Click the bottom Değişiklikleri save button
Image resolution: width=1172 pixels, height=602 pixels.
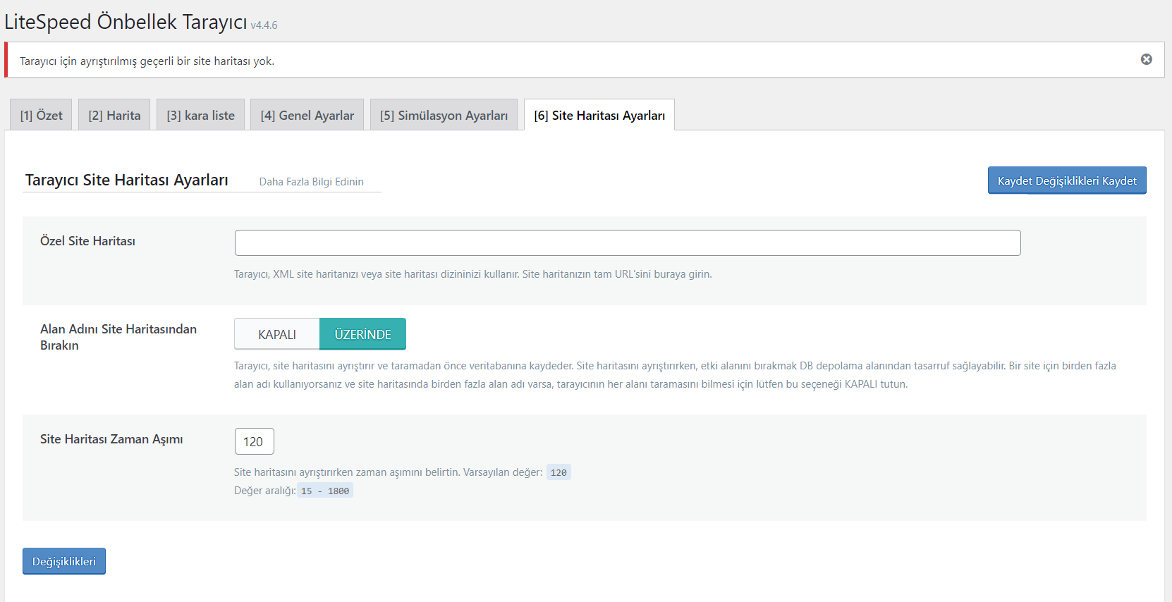[64, 561]
